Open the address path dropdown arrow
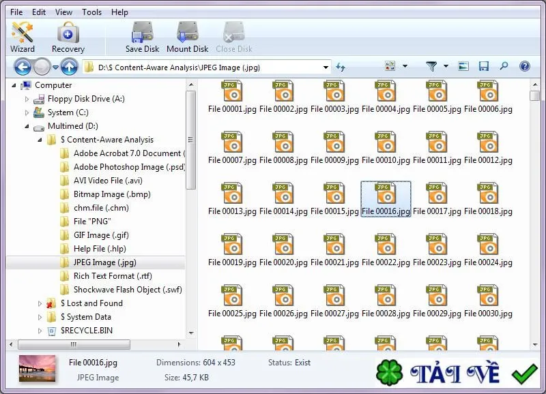Image resolution: width=546 pixels, height=394 pixels. pyautogui.click(x=326, y=67)
